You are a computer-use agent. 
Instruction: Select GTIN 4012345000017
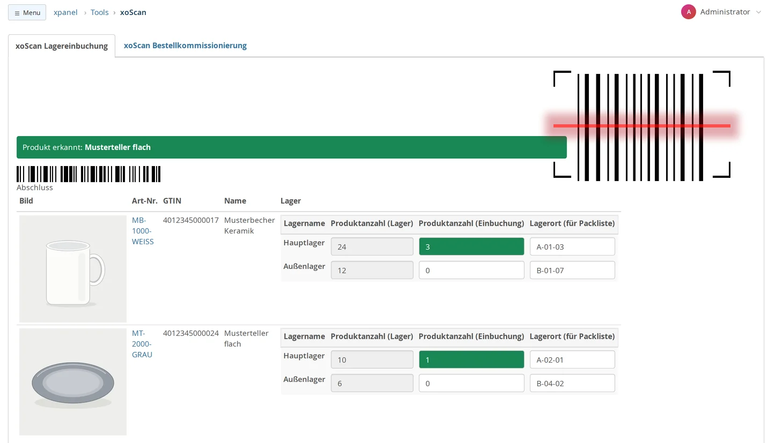pos(191,220)
